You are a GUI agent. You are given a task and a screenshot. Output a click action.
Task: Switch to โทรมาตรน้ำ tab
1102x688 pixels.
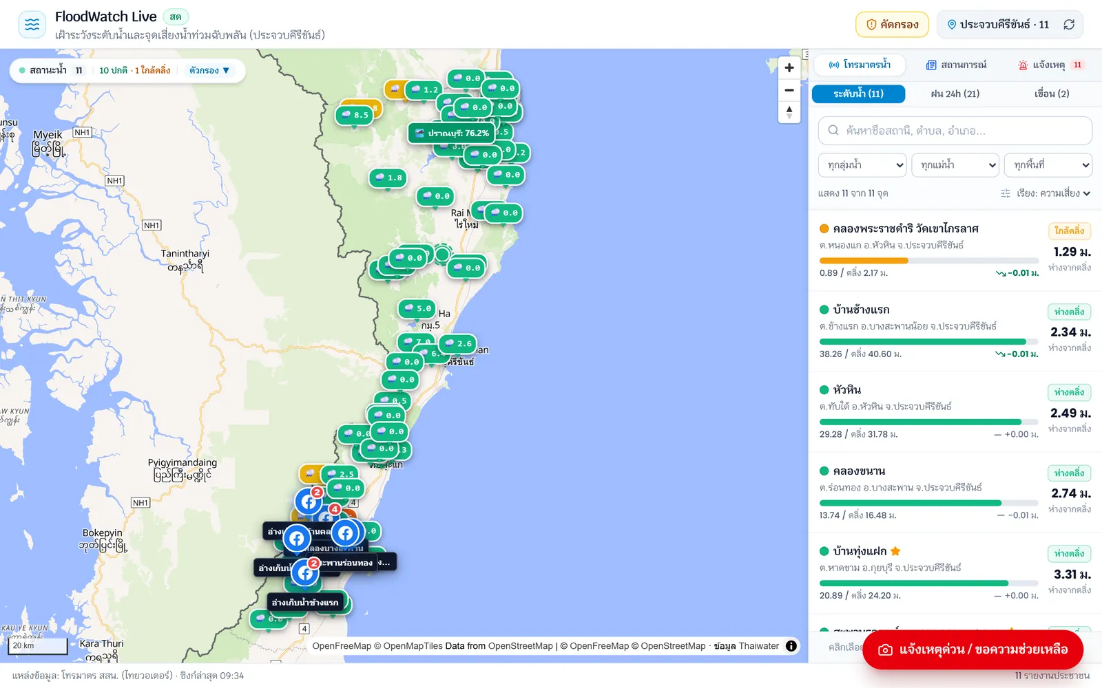tap(860, 65)
